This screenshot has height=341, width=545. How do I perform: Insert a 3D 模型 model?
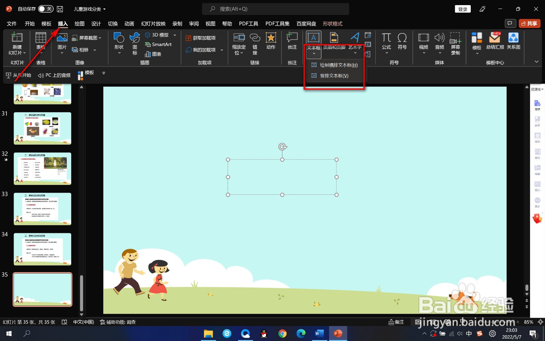pyautogui.click(x=157, y=35)
